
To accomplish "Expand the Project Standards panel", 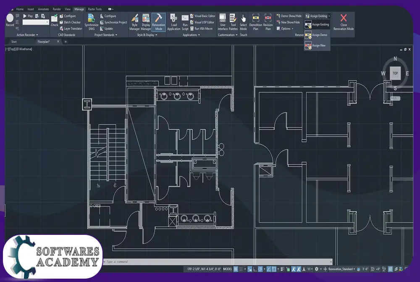I will [105, 35].
